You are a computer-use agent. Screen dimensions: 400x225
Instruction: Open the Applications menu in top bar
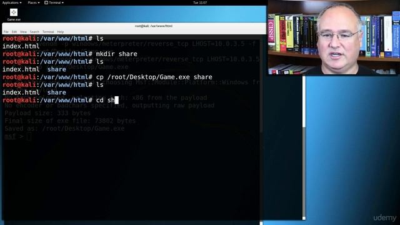pos(12,2)
